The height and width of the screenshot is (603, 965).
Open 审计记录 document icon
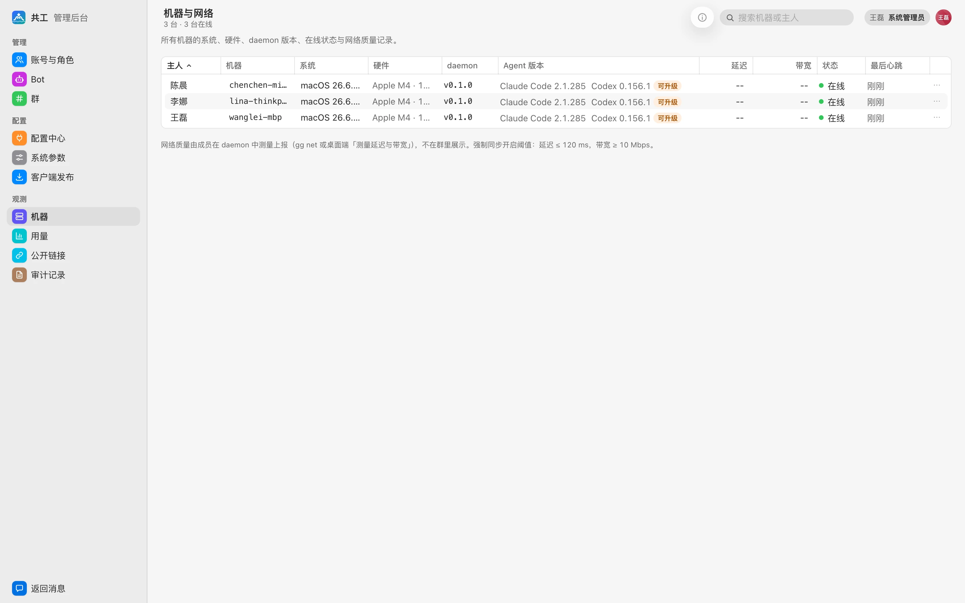pos(19,275)
